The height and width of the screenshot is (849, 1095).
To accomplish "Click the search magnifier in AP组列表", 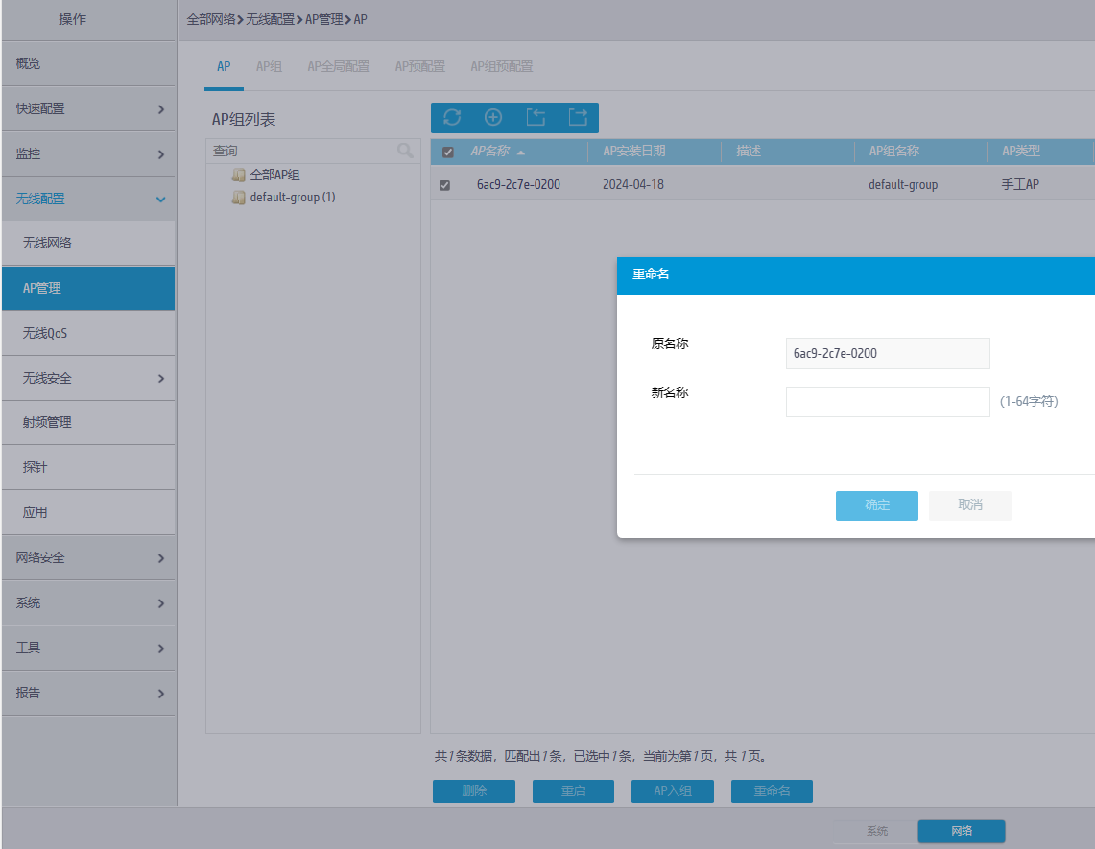I will (x=405, y=151).
